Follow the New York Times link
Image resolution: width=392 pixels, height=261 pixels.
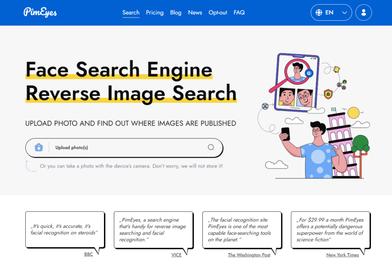click(x=343, y=255)
